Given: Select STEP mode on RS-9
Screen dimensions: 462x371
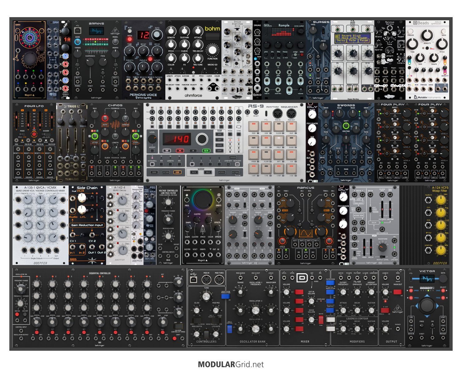Looking at the screenshot, I should click(177, 172).
